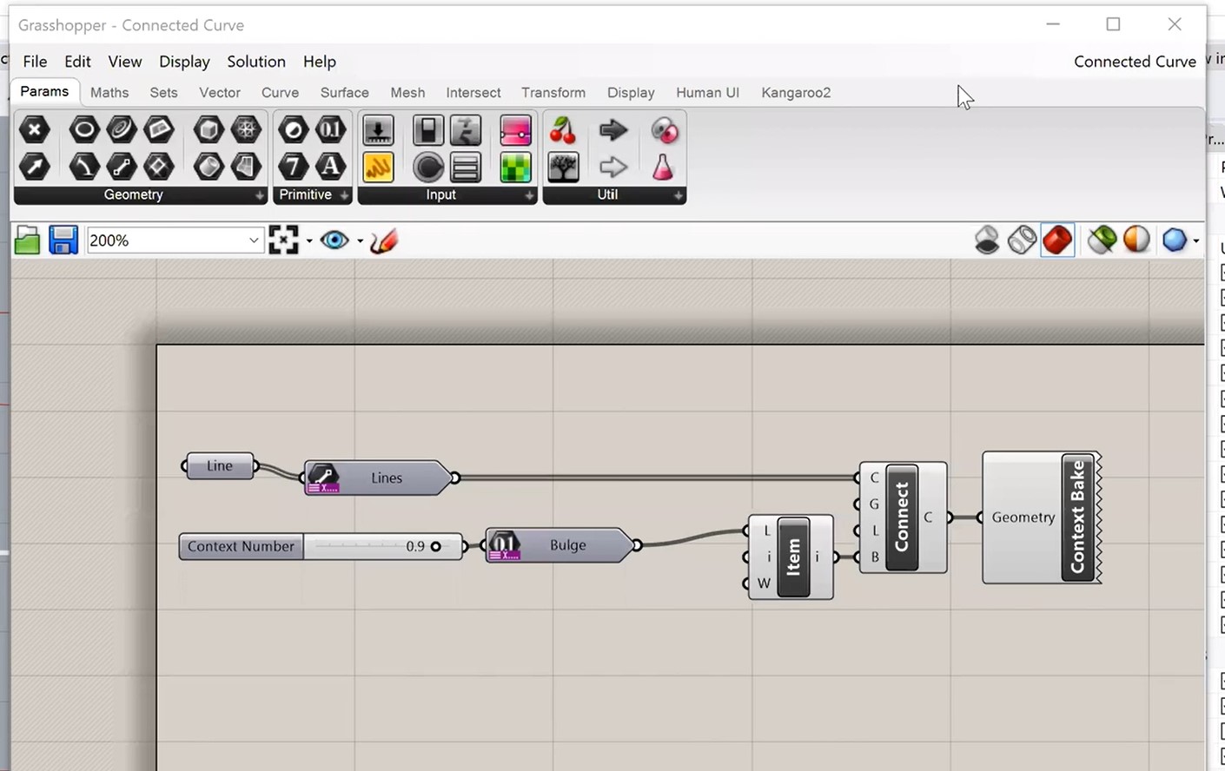The height and width of the screenshot is (771, 1225).
Task: Select the Line parameter node on canvas
Action: pos(220,466)
